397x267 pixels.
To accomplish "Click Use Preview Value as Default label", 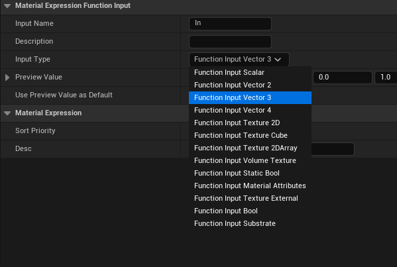I will pyautogui.click(x=64, y=95).
